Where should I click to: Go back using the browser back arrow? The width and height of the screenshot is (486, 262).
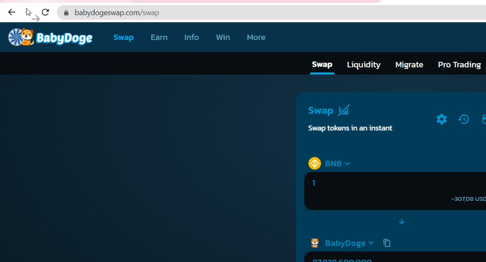click(x=11, y=13)
